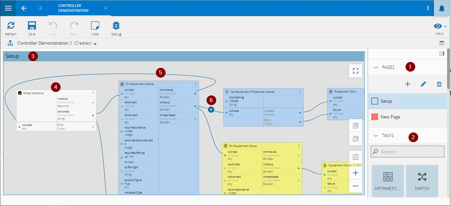
Task: Edit selected page with pencil icon
Action: click(423, 84)
